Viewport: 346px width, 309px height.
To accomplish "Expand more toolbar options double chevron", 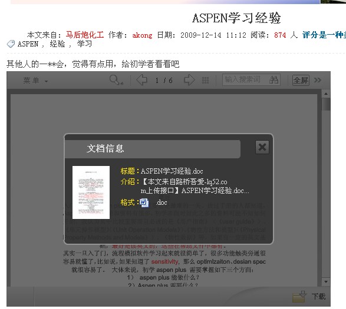I will 317,80.
